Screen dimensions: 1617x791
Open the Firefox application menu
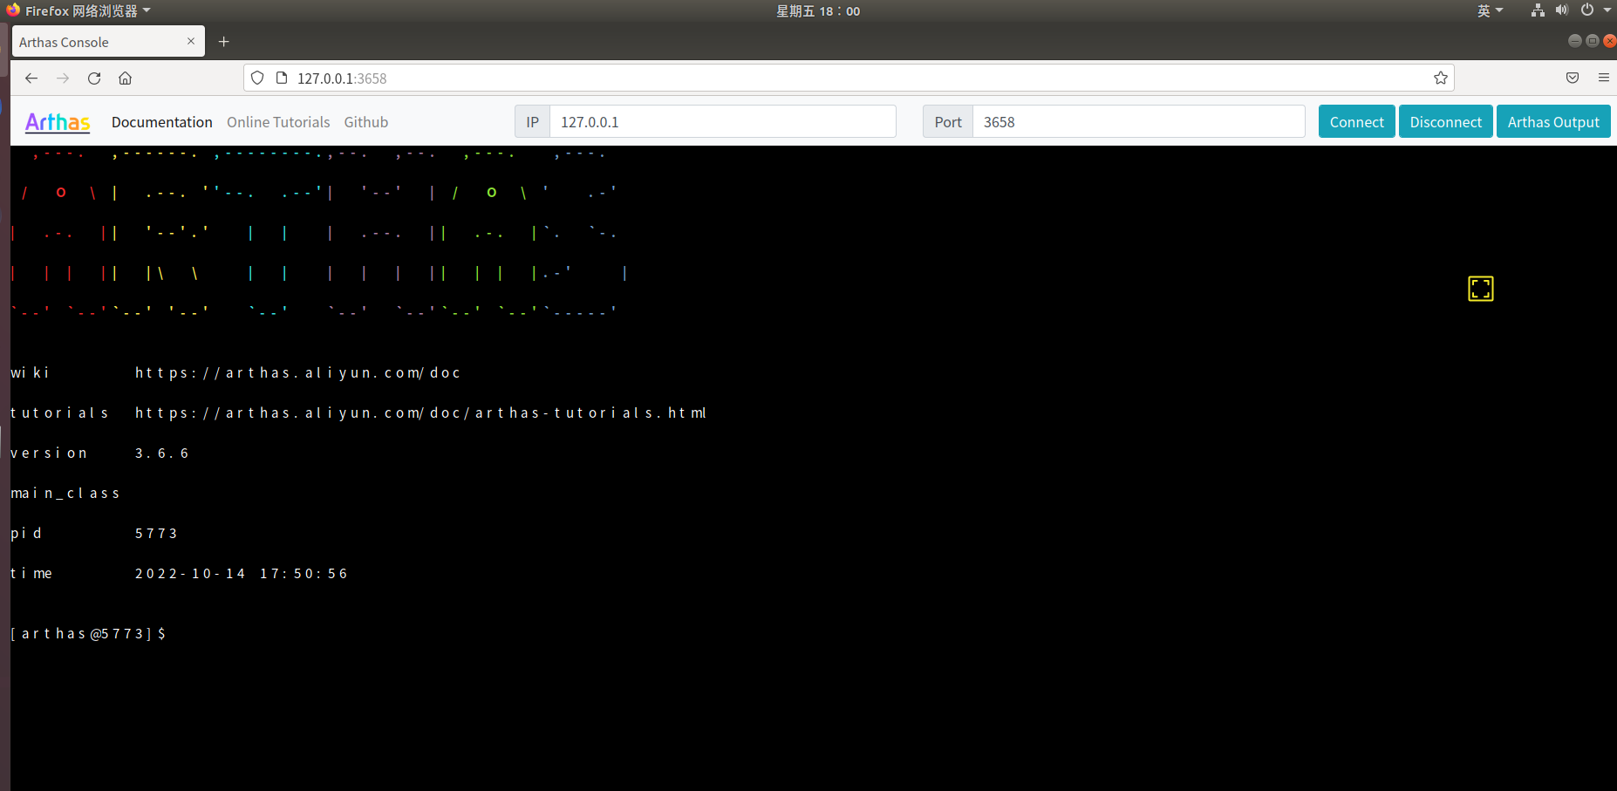[x=1604, y=78]
